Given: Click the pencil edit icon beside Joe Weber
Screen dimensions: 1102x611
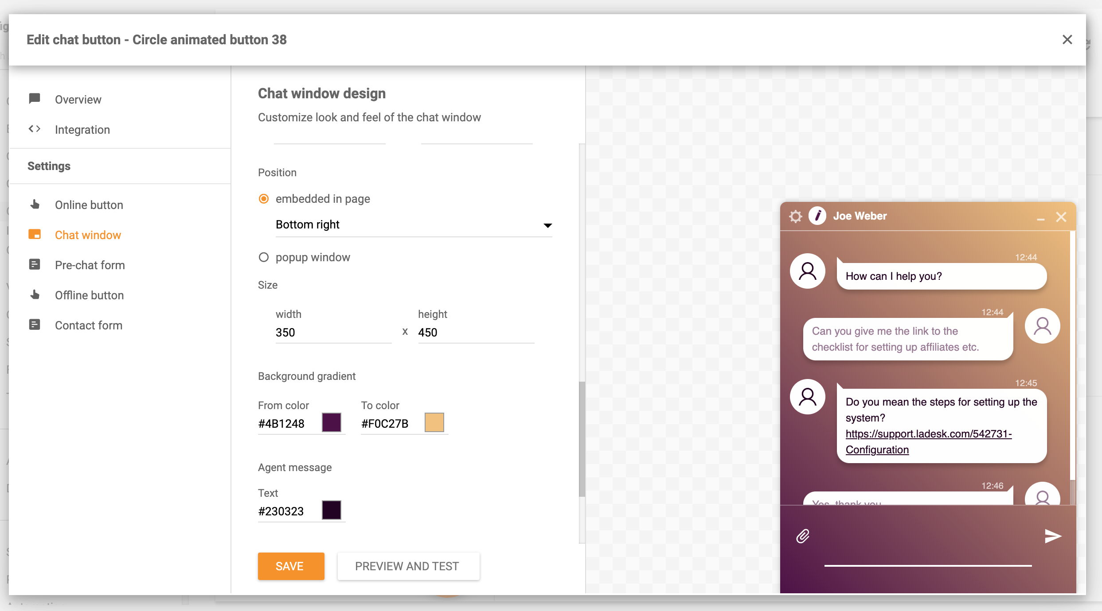Looking at the screenshot, I should [x=818, y=217].
